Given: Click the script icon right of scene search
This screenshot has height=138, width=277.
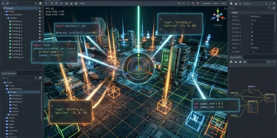Looking at the screenshot, I should pyautogui.click(x=40, y=3).
